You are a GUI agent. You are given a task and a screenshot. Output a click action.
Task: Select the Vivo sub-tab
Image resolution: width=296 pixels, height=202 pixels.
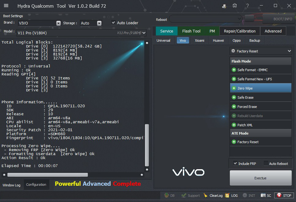tap(183, 40)
